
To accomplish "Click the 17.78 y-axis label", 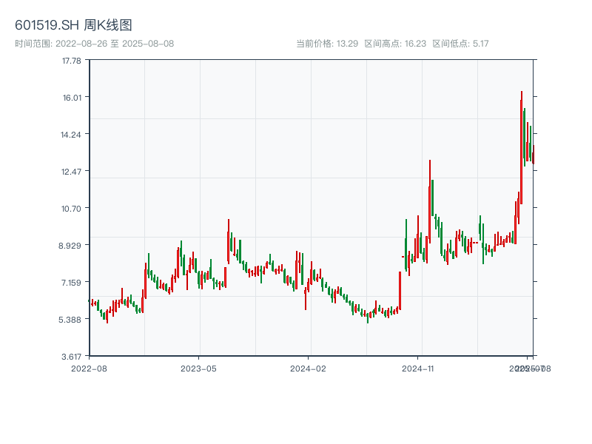I will click(x=71, y=61).
